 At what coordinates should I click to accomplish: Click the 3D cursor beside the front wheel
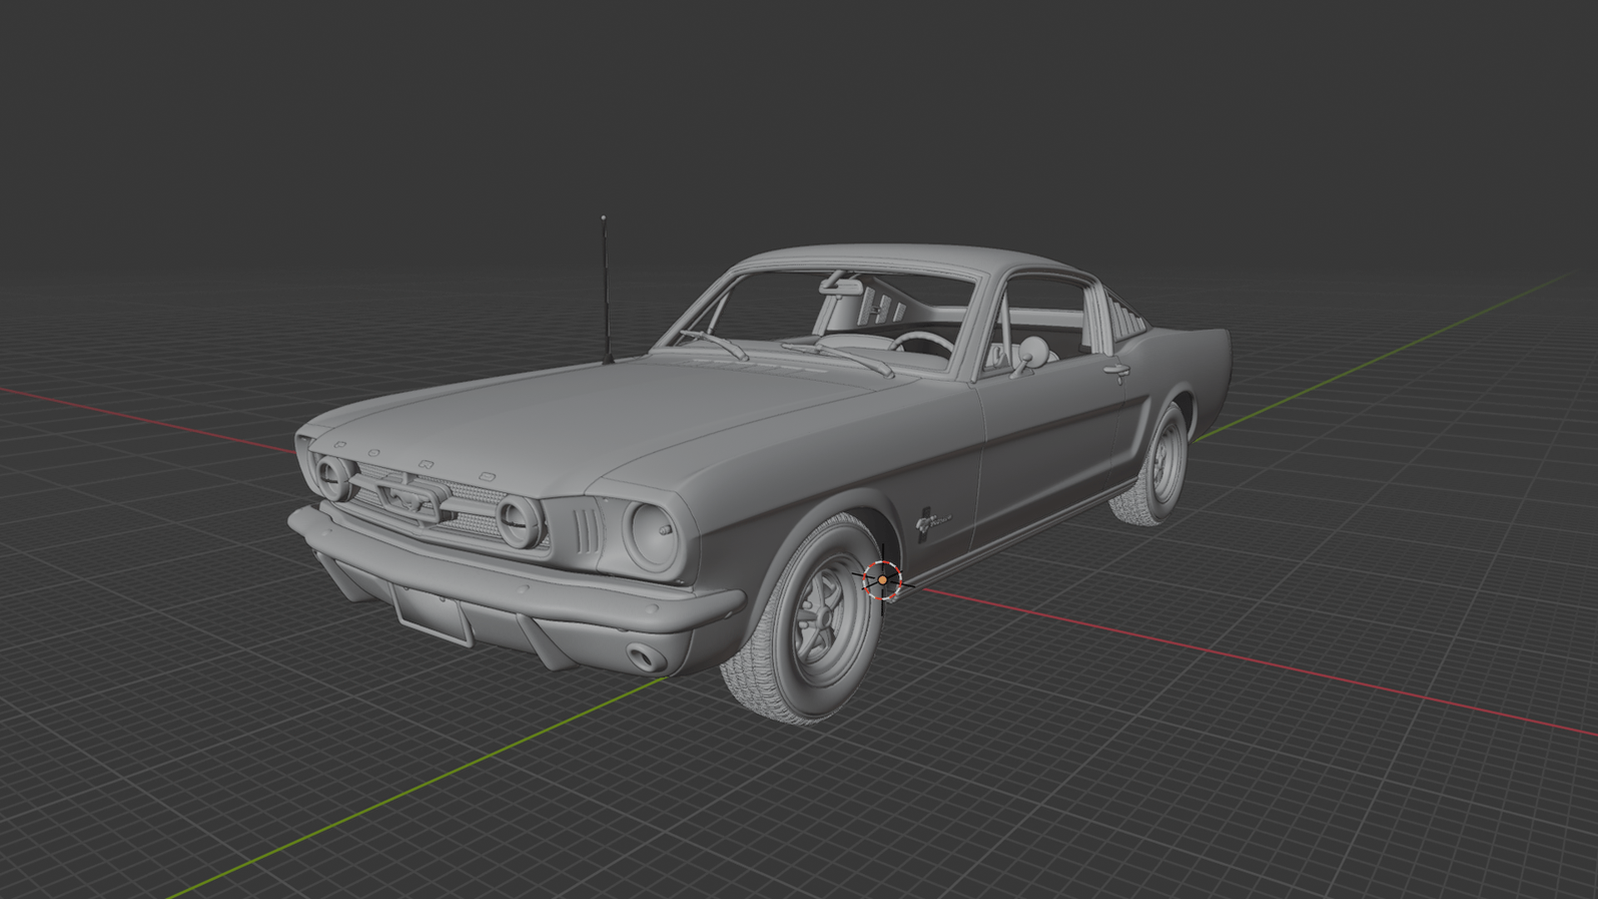point(882,579)
